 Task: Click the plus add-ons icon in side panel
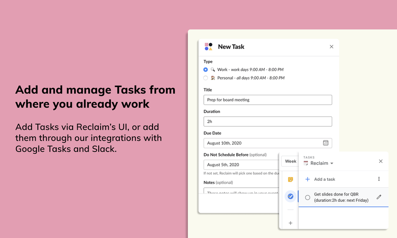(291, 223)
